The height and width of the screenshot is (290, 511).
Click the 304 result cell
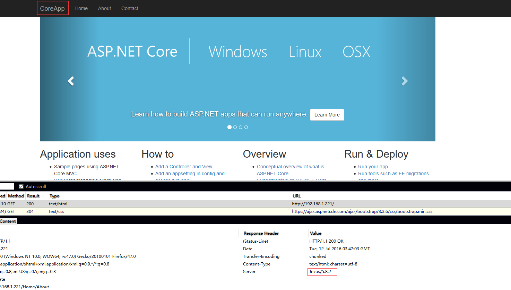tap(30, 212)
